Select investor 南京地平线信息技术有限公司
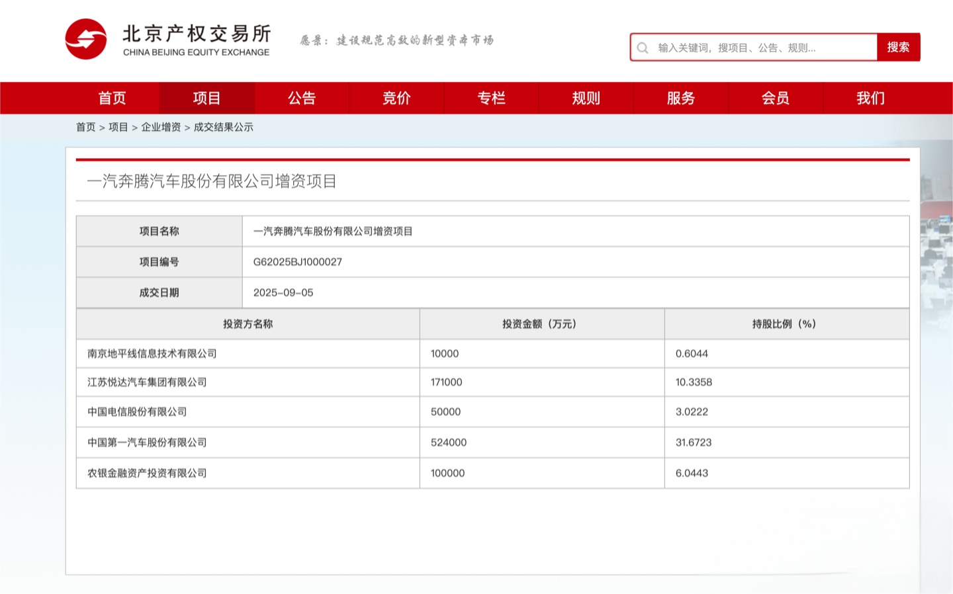Viewport: 953px width, 594px height. (152, 354)
